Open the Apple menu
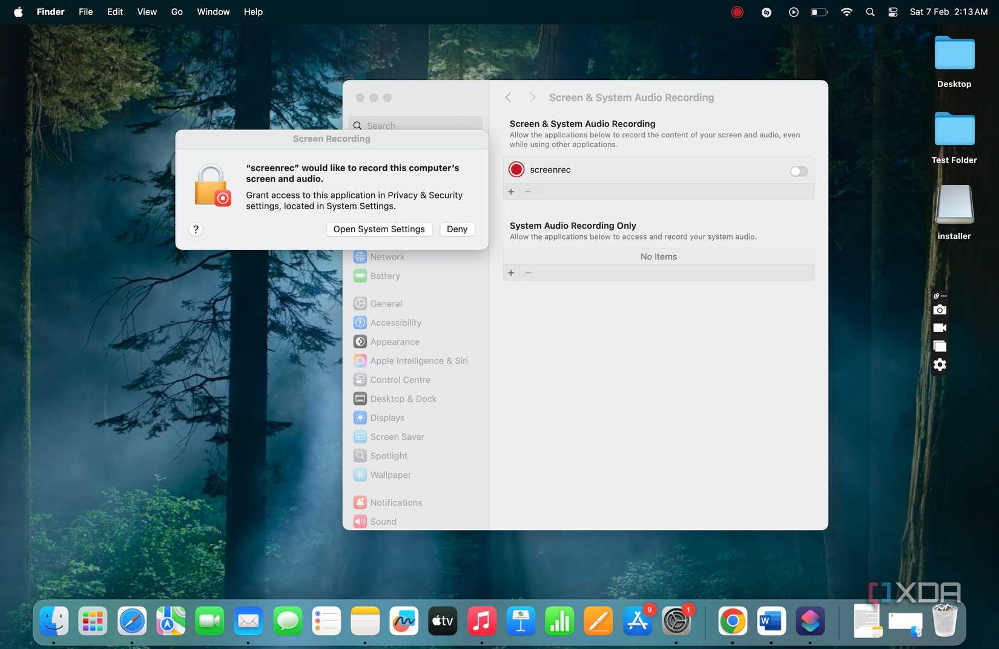 (x=18, y=12)
